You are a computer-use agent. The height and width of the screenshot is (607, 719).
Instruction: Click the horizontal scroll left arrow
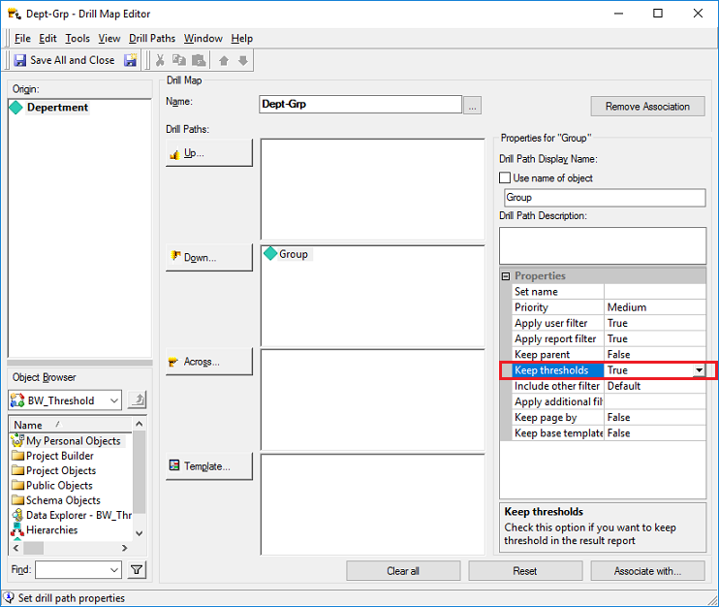coord(16,548)
